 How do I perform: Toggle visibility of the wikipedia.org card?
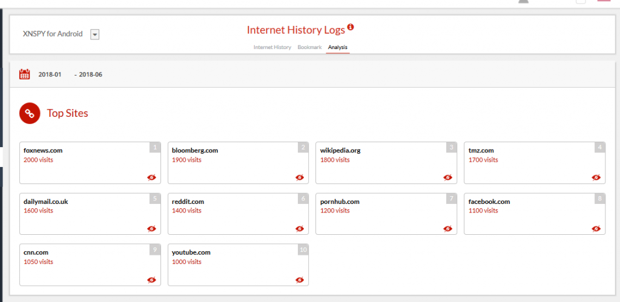tap(447, 177)
